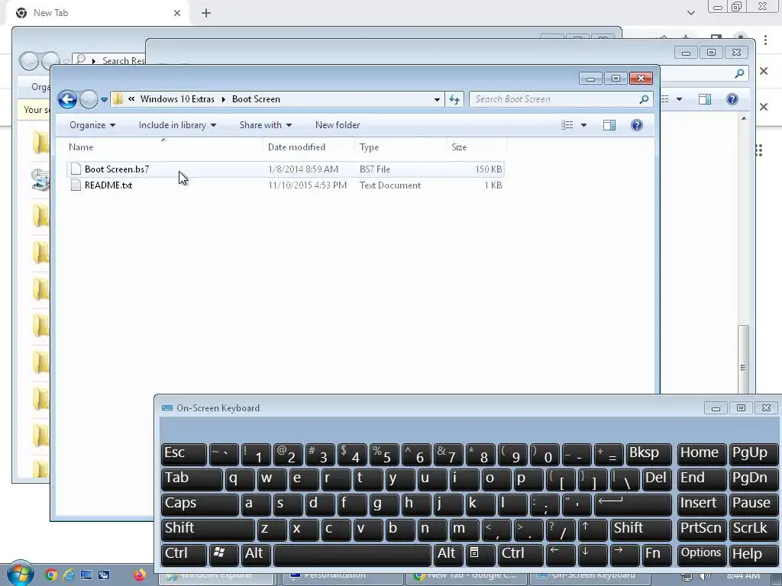This screenshot has height=586, width=782.
Task: Select the README.txt file
Action: click(286, 185)
